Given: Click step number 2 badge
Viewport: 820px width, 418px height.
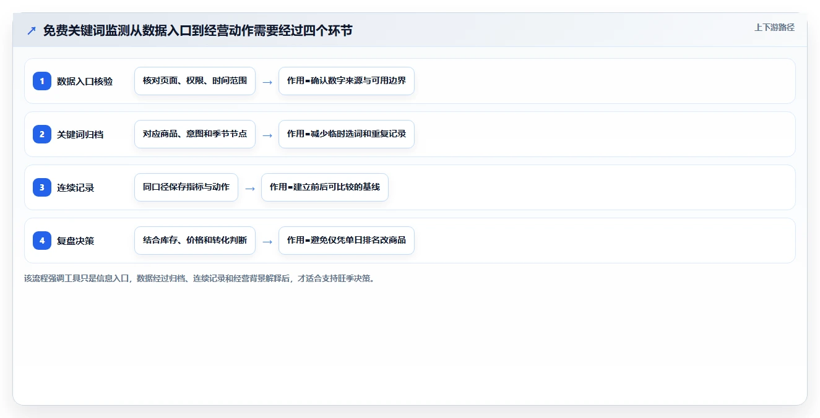Looking at the screenshot, I should (x=42, y=134).
